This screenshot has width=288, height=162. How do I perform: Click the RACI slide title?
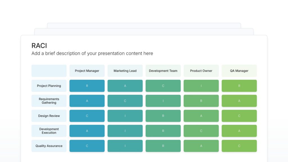39,46
